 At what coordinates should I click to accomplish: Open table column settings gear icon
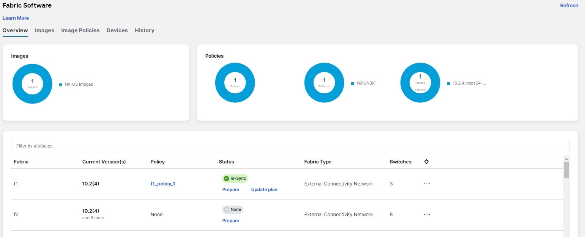click(426, 162)
